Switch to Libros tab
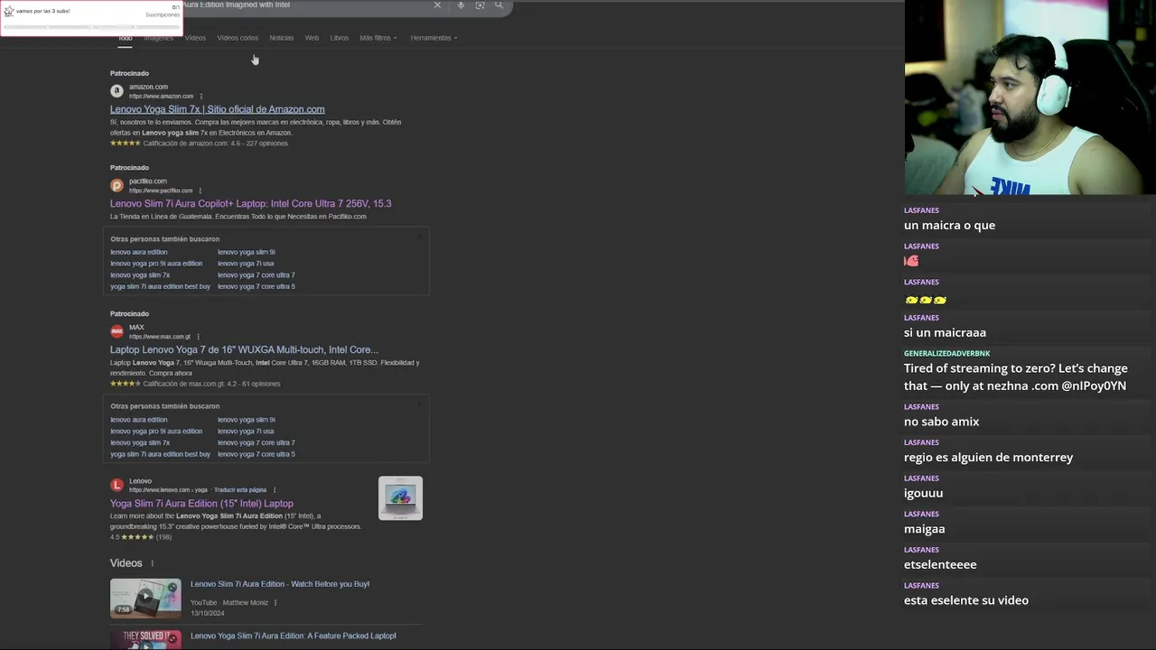Viewport: 1156px width, 650px height. point(340,38)
